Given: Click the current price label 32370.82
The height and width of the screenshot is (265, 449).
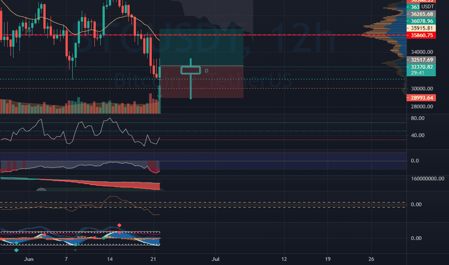Looking at the screenshot, I should (x=421, y=67).
